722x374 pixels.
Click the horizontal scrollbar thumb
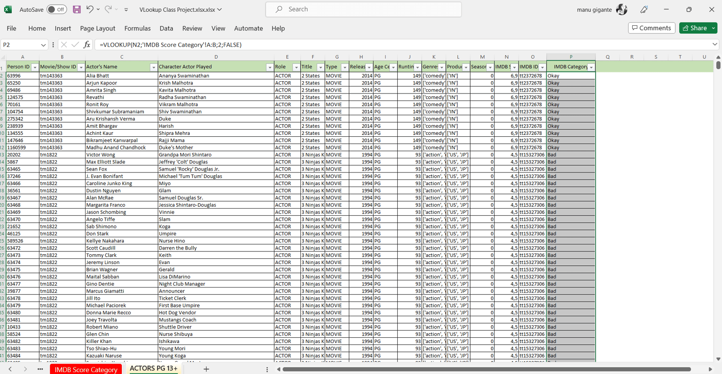click(x=487, y=369)
